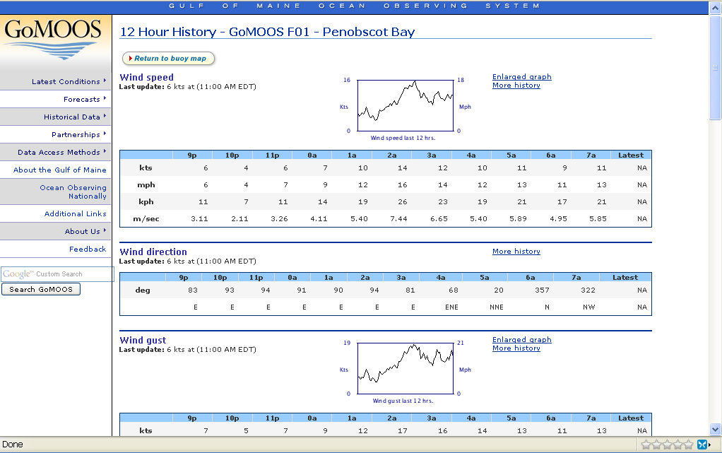The height and width of the screenshot is (453, 722).
Task: View More history for Wind direction
Action: (x=516, y=251)
